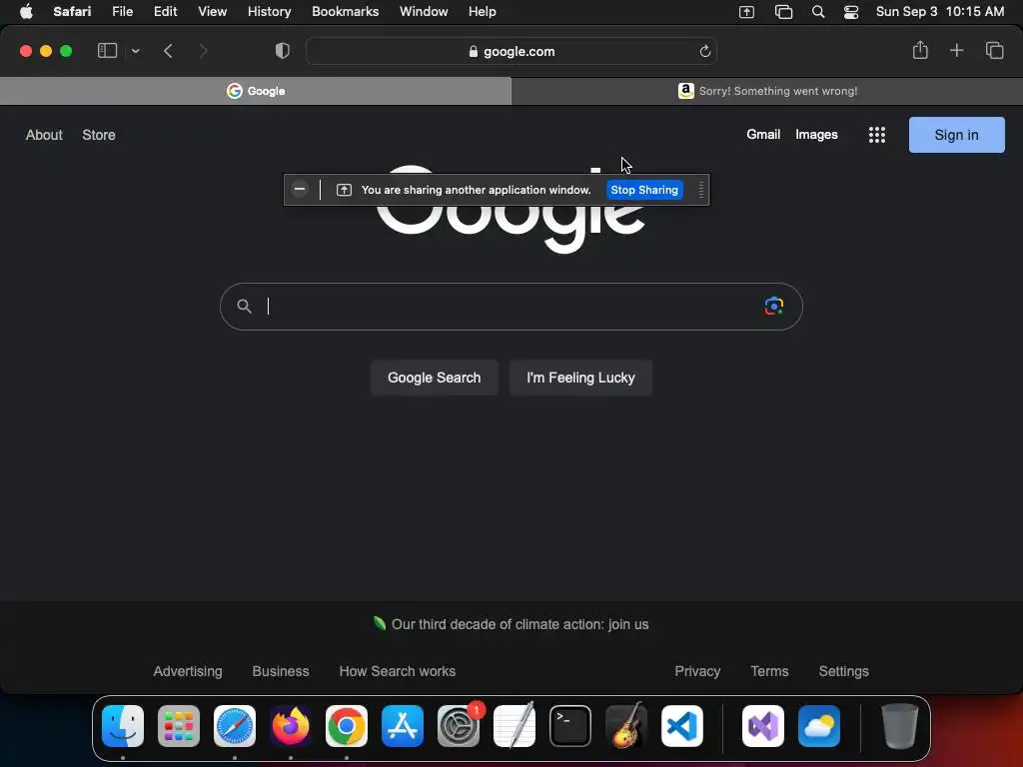Click the Stage Manager icon in menu bar
1023x767 pixels.
tap(783, 12)
